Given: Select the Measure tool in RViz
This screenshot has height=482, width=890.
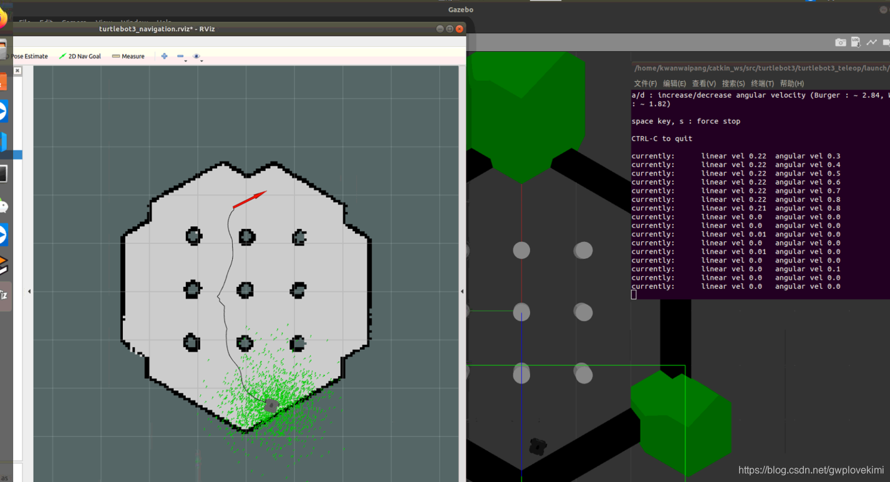Looking at the screenshot, I should (128, 56).
